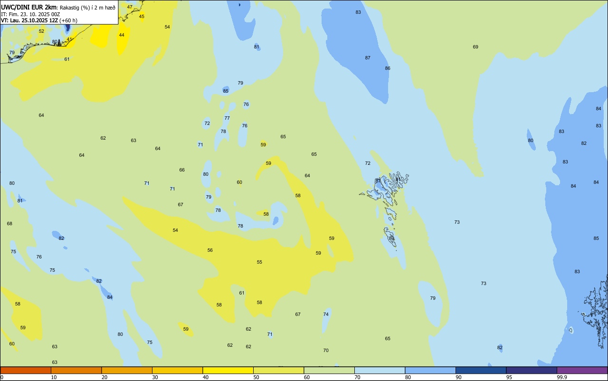Viewport: 608px width, 381px height.
Task: Click the 30–40 golden legend segment
Action: tap(177, 370)
